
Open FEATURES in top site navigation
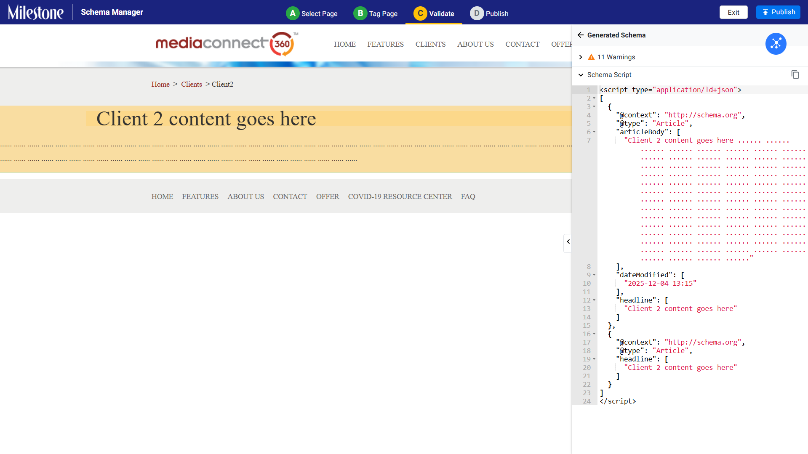point(385,44)
